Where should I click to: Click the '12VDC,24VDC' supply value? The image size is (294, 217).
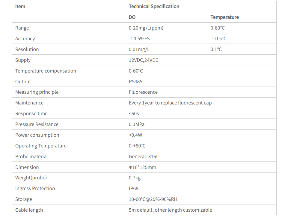[144, 60]
